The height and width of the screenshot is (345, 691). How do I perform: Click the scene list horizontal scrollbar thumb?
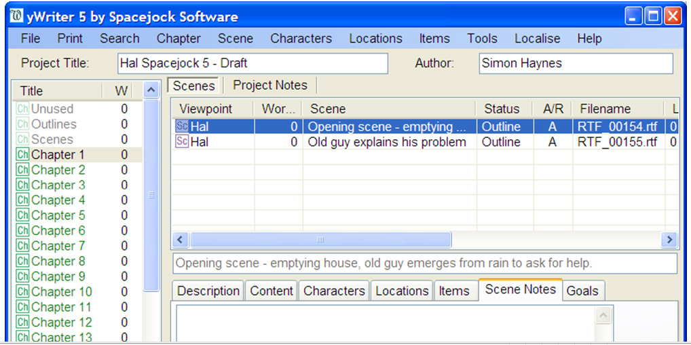(x=320, y=240)
